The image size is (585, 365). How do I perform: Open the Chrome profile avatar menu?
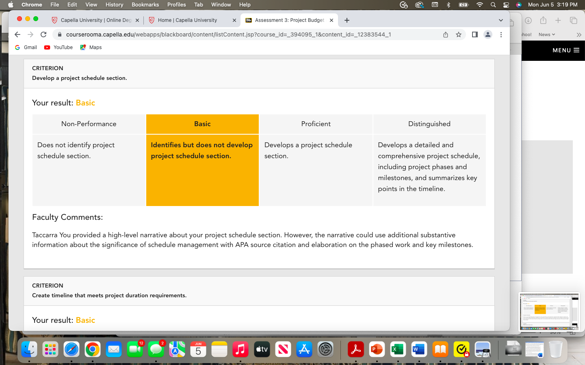click(x=488, y=34)
